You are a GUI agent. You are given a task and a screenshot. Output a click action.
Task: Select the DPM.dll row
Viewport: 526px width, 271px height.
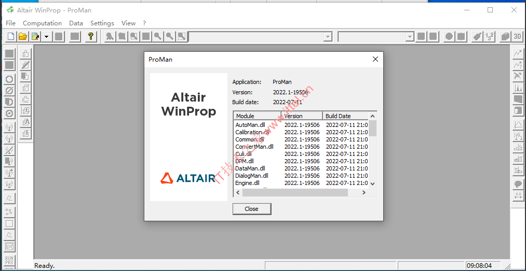tap(301, 161)
